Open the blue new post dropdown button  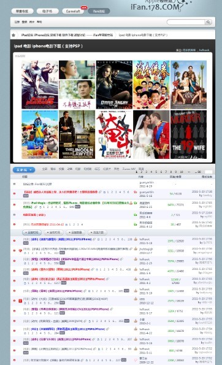tap(24, 170)
